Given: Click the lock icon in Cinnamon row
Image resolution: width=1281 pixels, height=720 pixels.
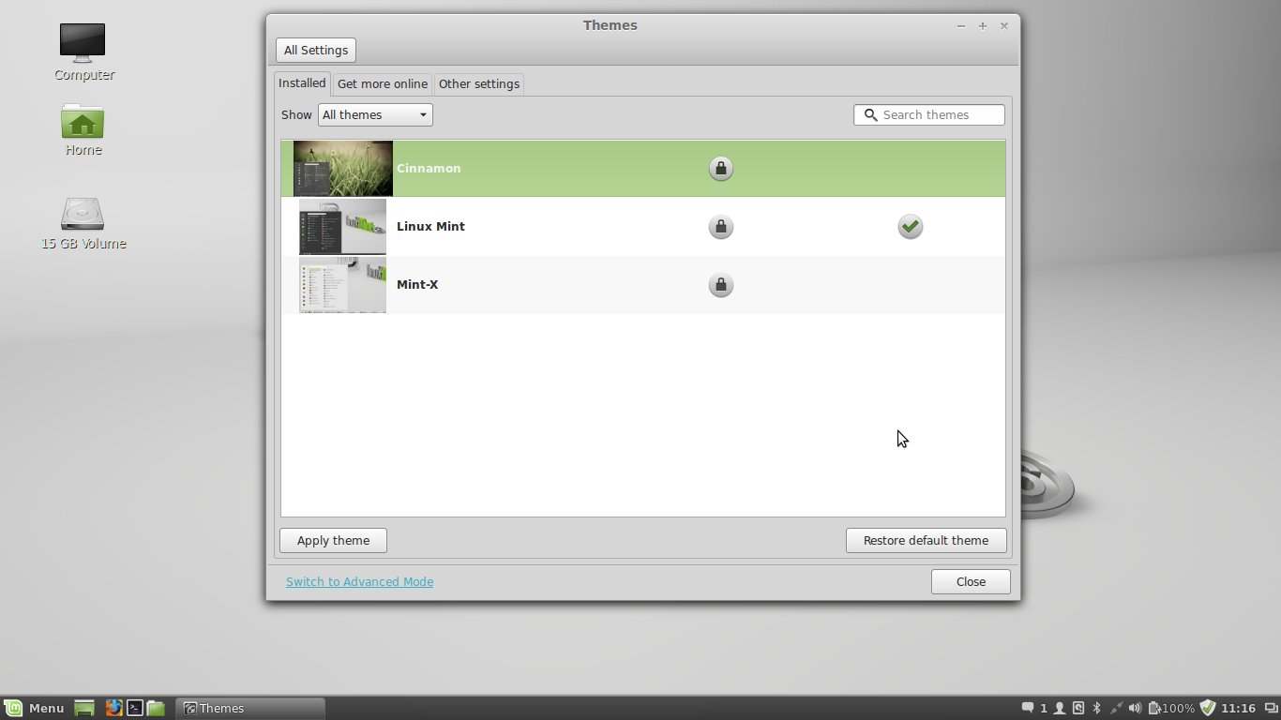Looking at the screenshot, I should [x=720, y=169].
